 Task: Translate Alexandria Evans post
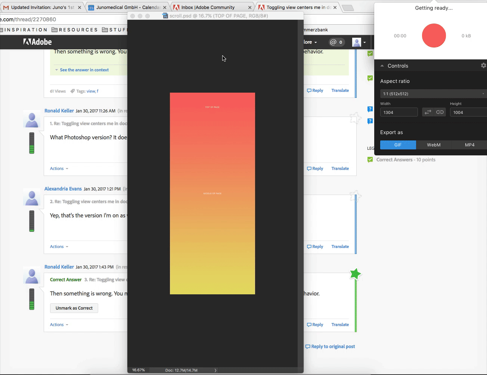click(340, 247)
